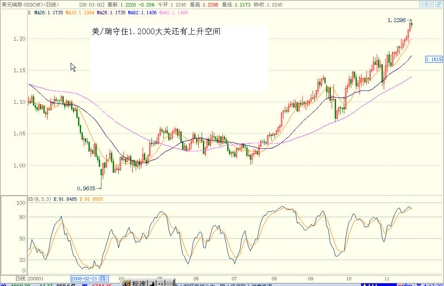
Task: Click the -0.20% change value
Action: 147,4
